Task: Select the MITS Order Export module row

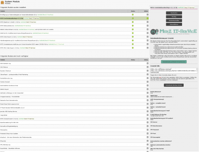Action: pos(74,37)
